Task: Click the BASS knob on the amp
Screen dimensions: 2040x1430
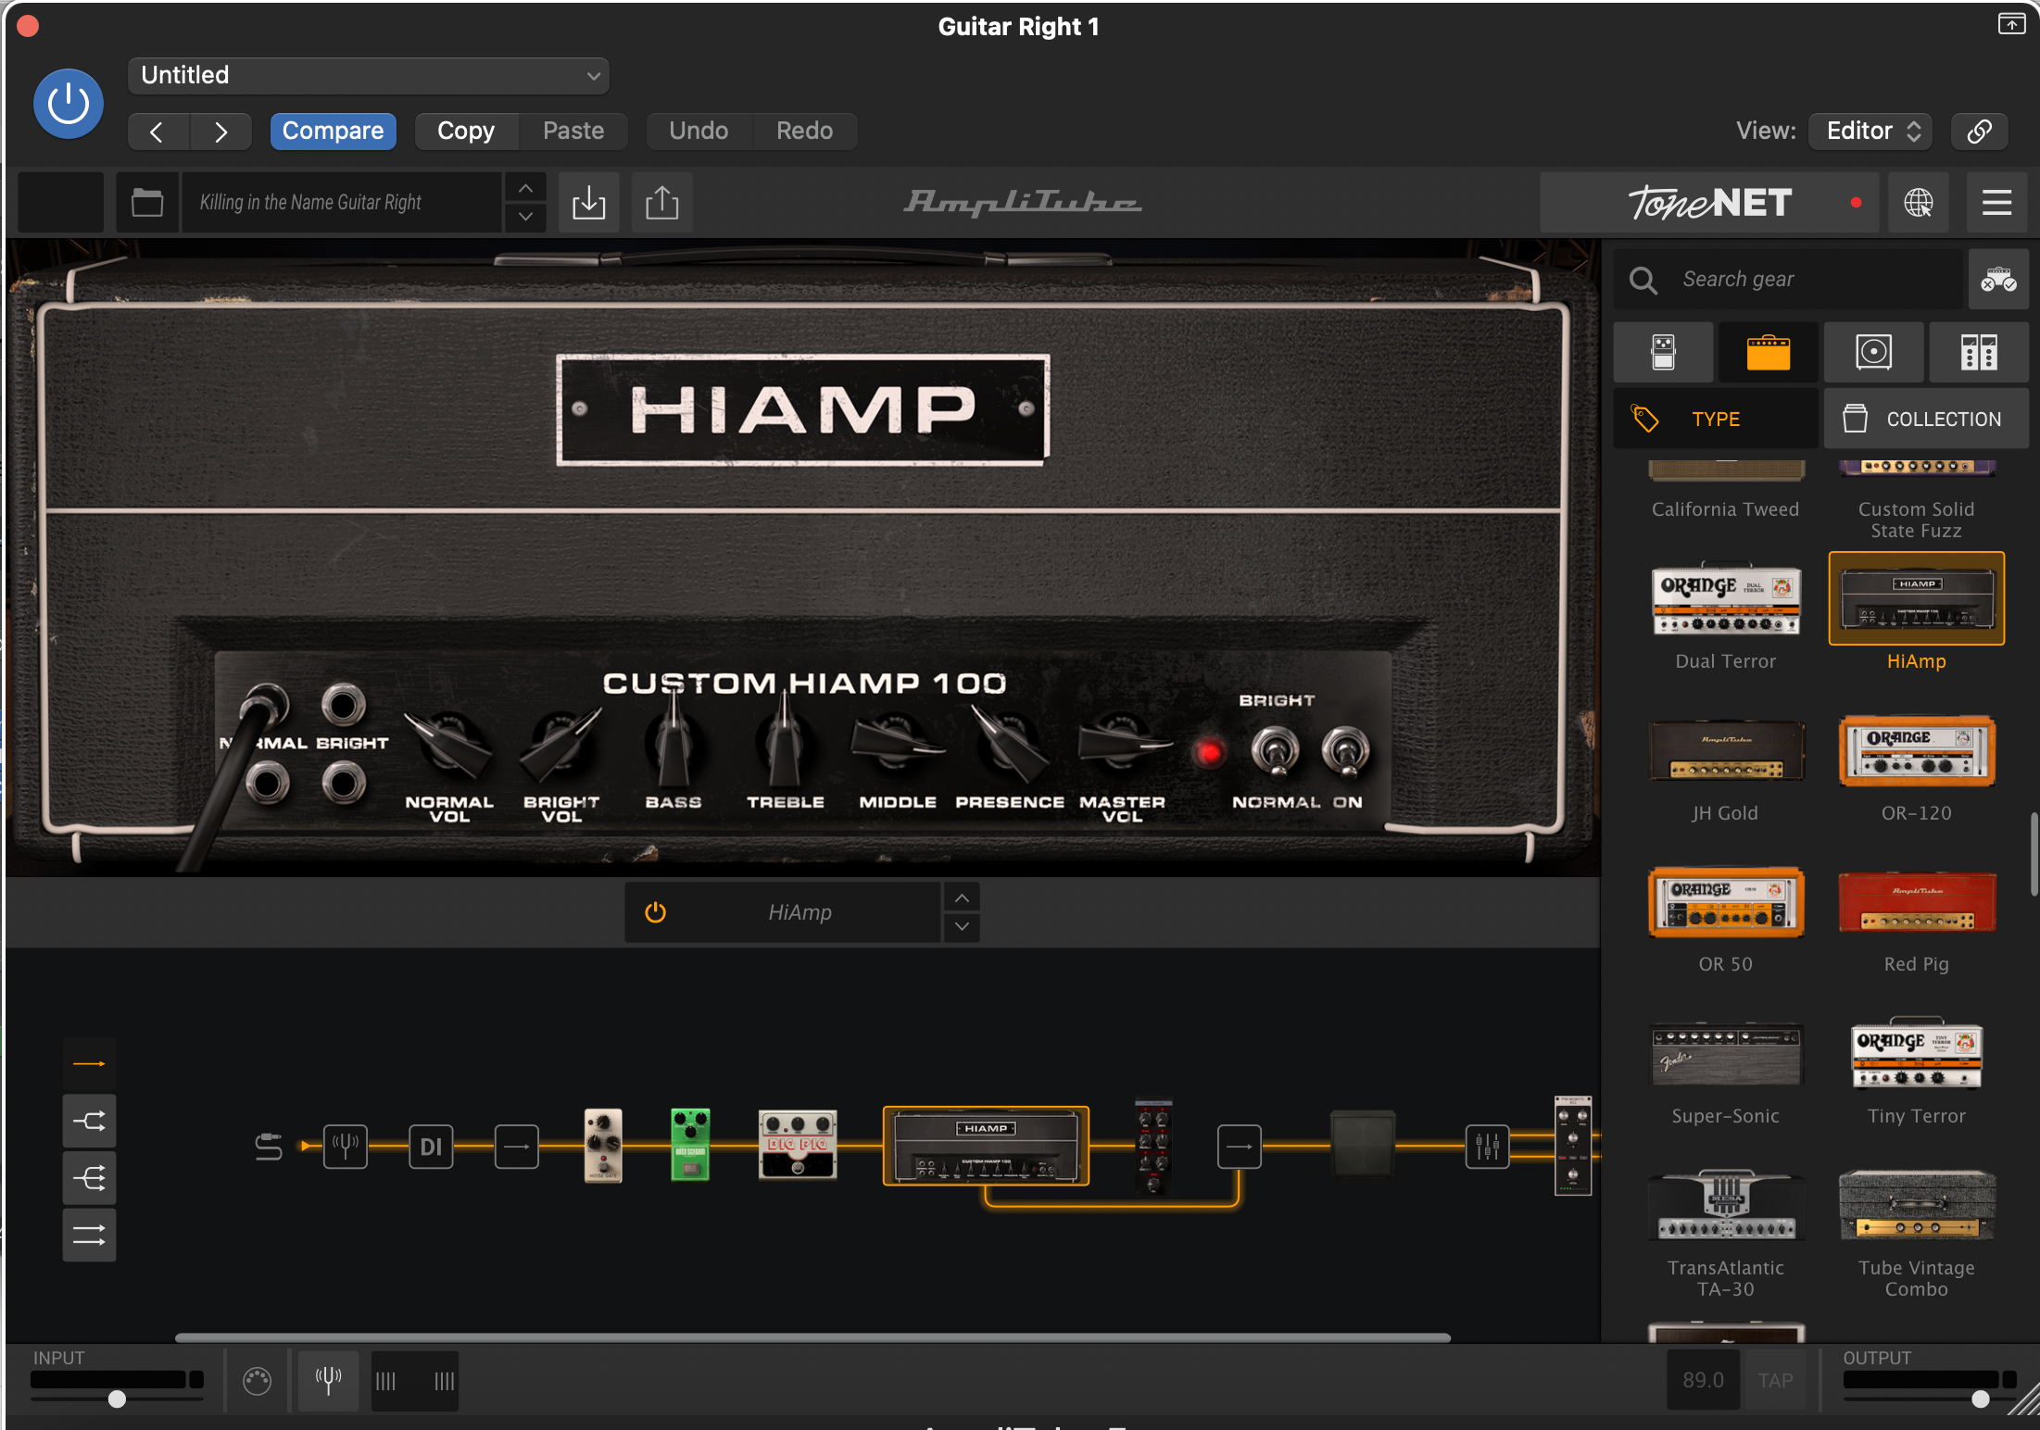Action: [x=674, y=746]
